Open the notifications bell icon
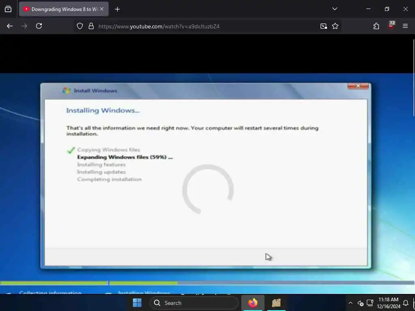Screen dimensions: 415x311 405,303
